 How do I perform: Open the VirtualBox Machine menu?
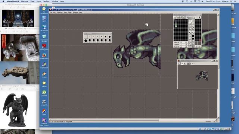click(x=25, y=1)
